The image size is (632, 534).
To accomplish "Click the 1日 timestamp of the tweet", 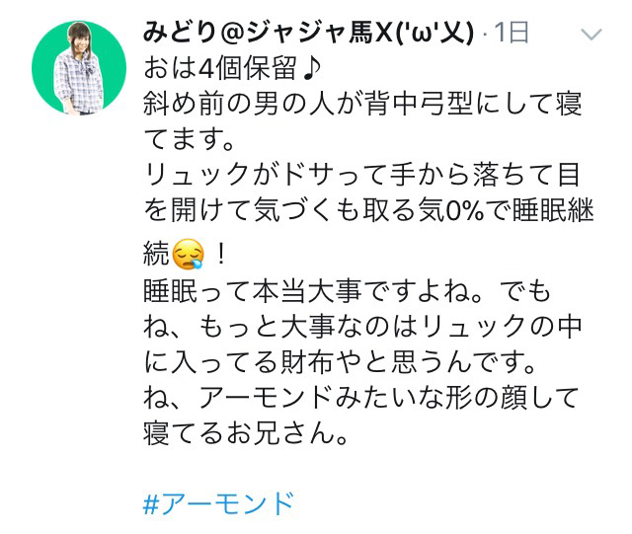I will click(x=512, y=33).
